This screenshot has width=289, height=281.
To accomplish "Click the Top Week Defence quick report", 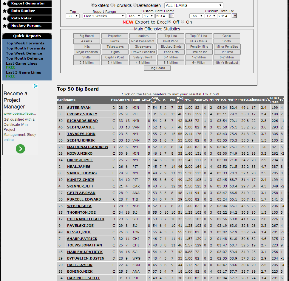I will point(24,53).
